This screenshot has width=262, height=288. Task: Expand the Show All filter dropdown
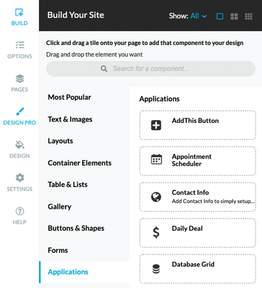199,16
